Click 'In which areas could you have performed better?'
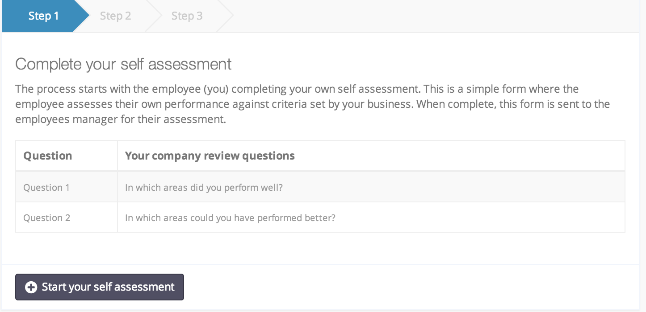The height and width of the screenshot is (312, 646). pos(230,218)
